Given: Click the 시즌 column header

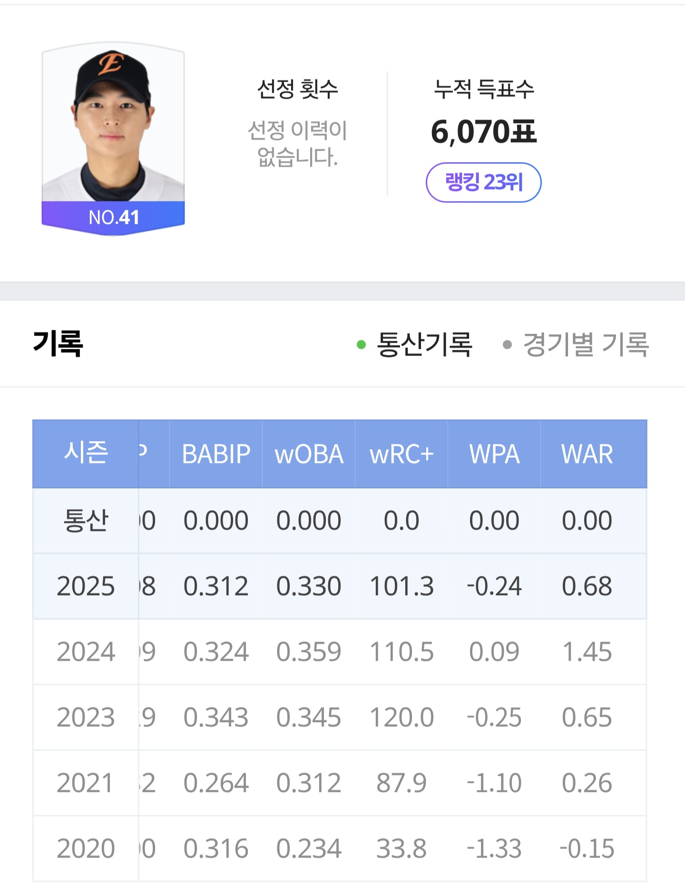Looking at the screenshot, I should (x=86, y=454).
